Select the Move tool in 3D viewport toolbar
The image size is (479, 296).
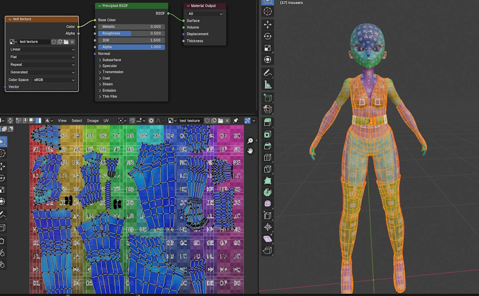(x=268, y=24)
